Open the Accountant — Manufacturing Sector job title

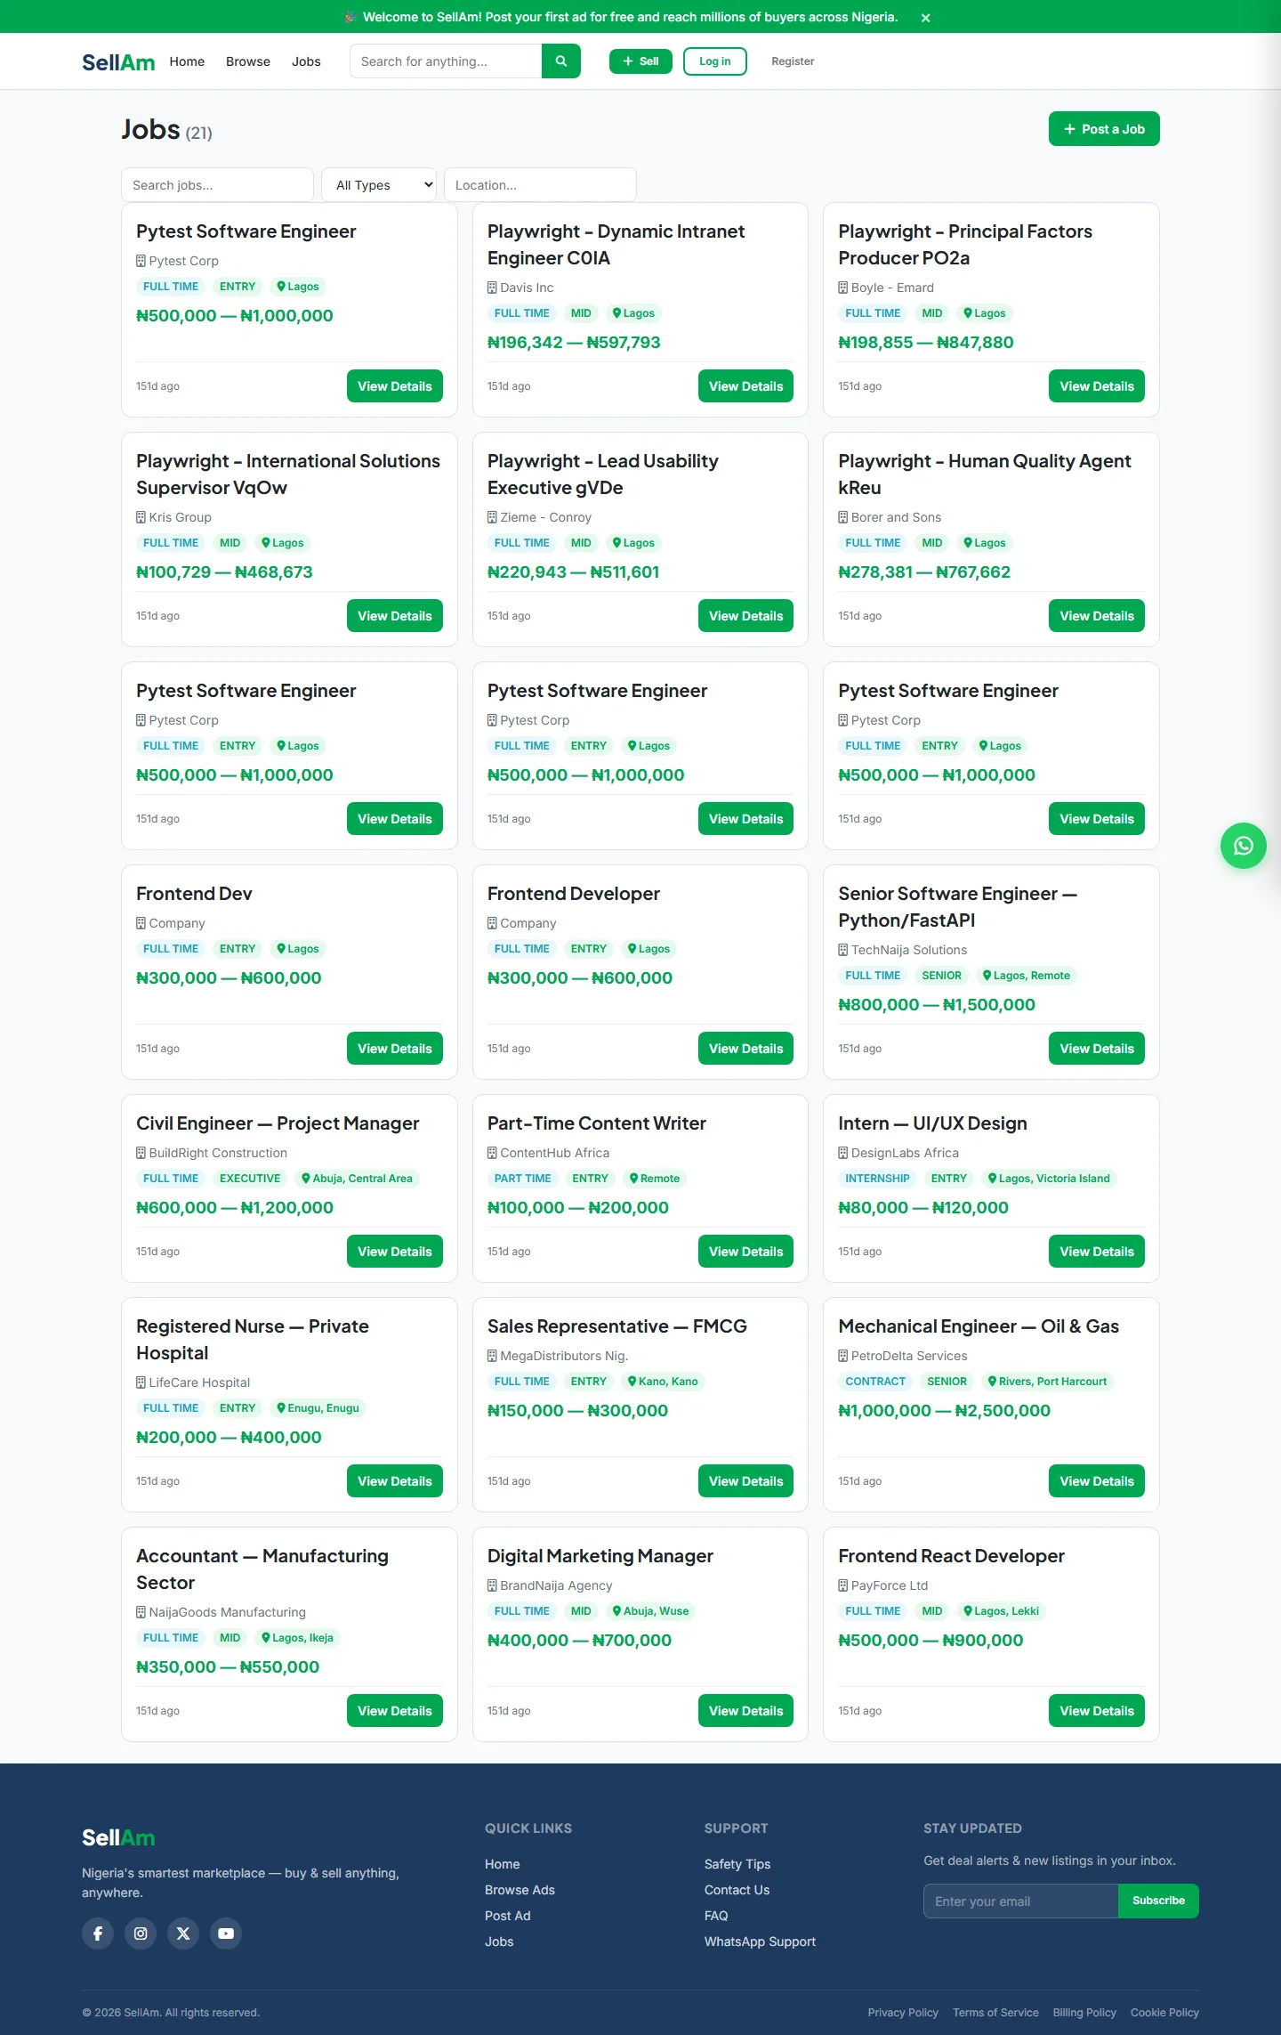point(262,1569)
